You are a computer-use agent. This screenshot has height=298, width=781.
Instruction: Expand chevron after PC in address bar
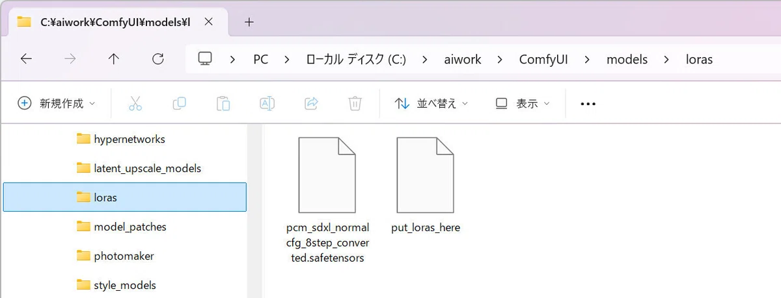click(287, 60)
